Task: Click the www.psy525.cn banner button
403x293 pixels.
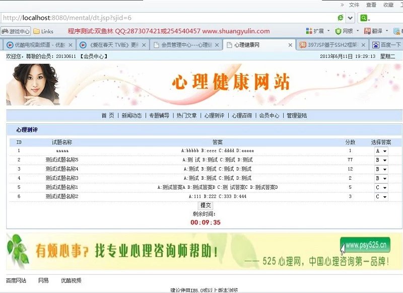Action: [x=365, y=245]
